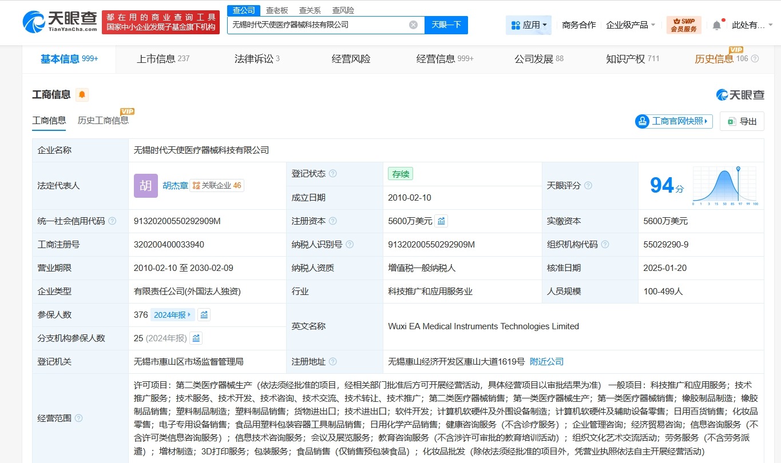Image resolution: width=781 pixels, height=463 pixels.
Task: Expand the 应用 dropdown menu
Action: (528, 25)
